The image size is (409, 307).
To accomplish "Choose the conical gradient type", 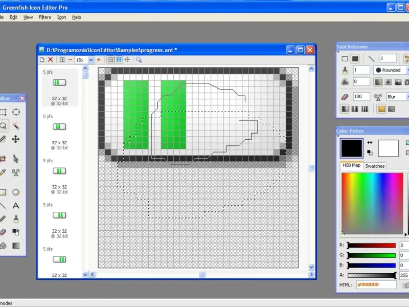I will pos(398,82).
